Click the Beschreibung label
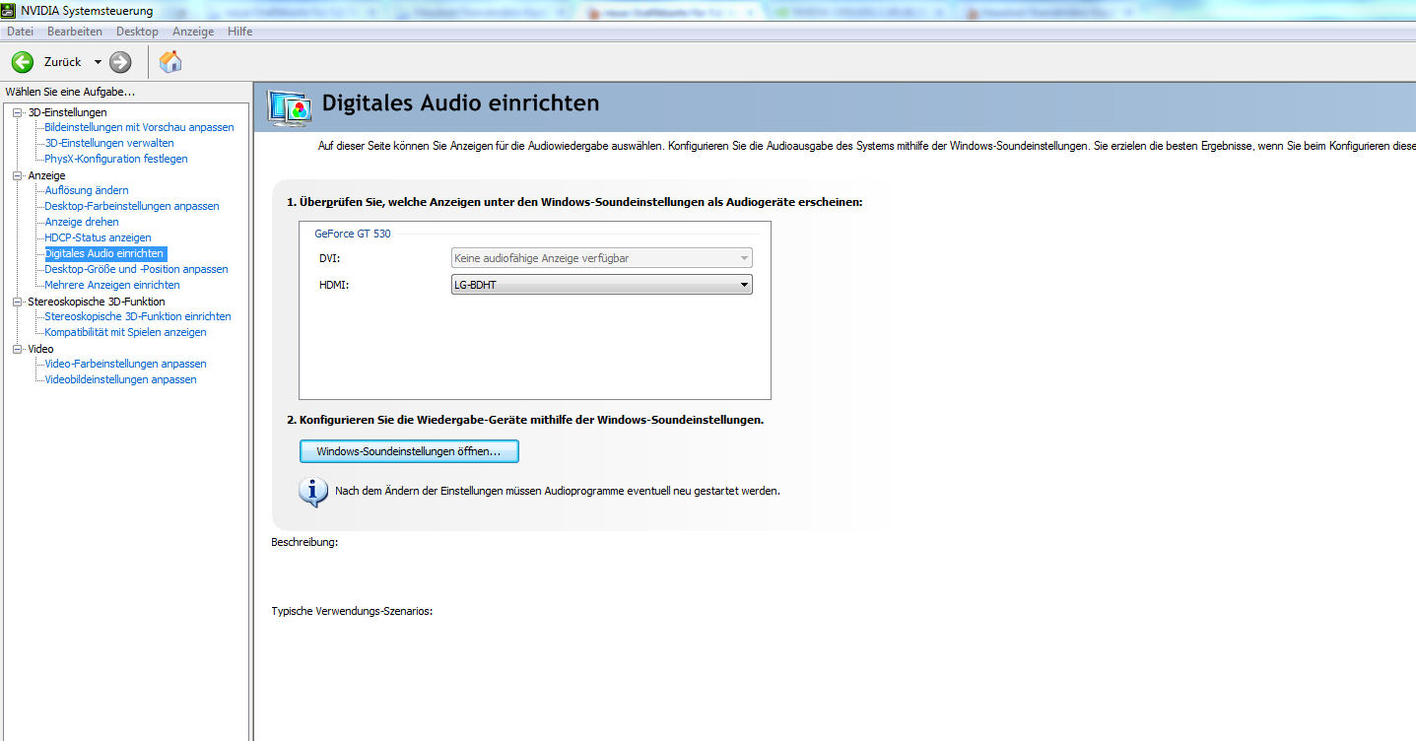Image resolution: width=1416 pixels, height=741 pixels. pyautogui.click(x=304, y=542)
